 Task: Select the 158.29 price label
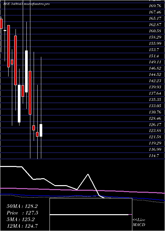click(x=155, y=37)
